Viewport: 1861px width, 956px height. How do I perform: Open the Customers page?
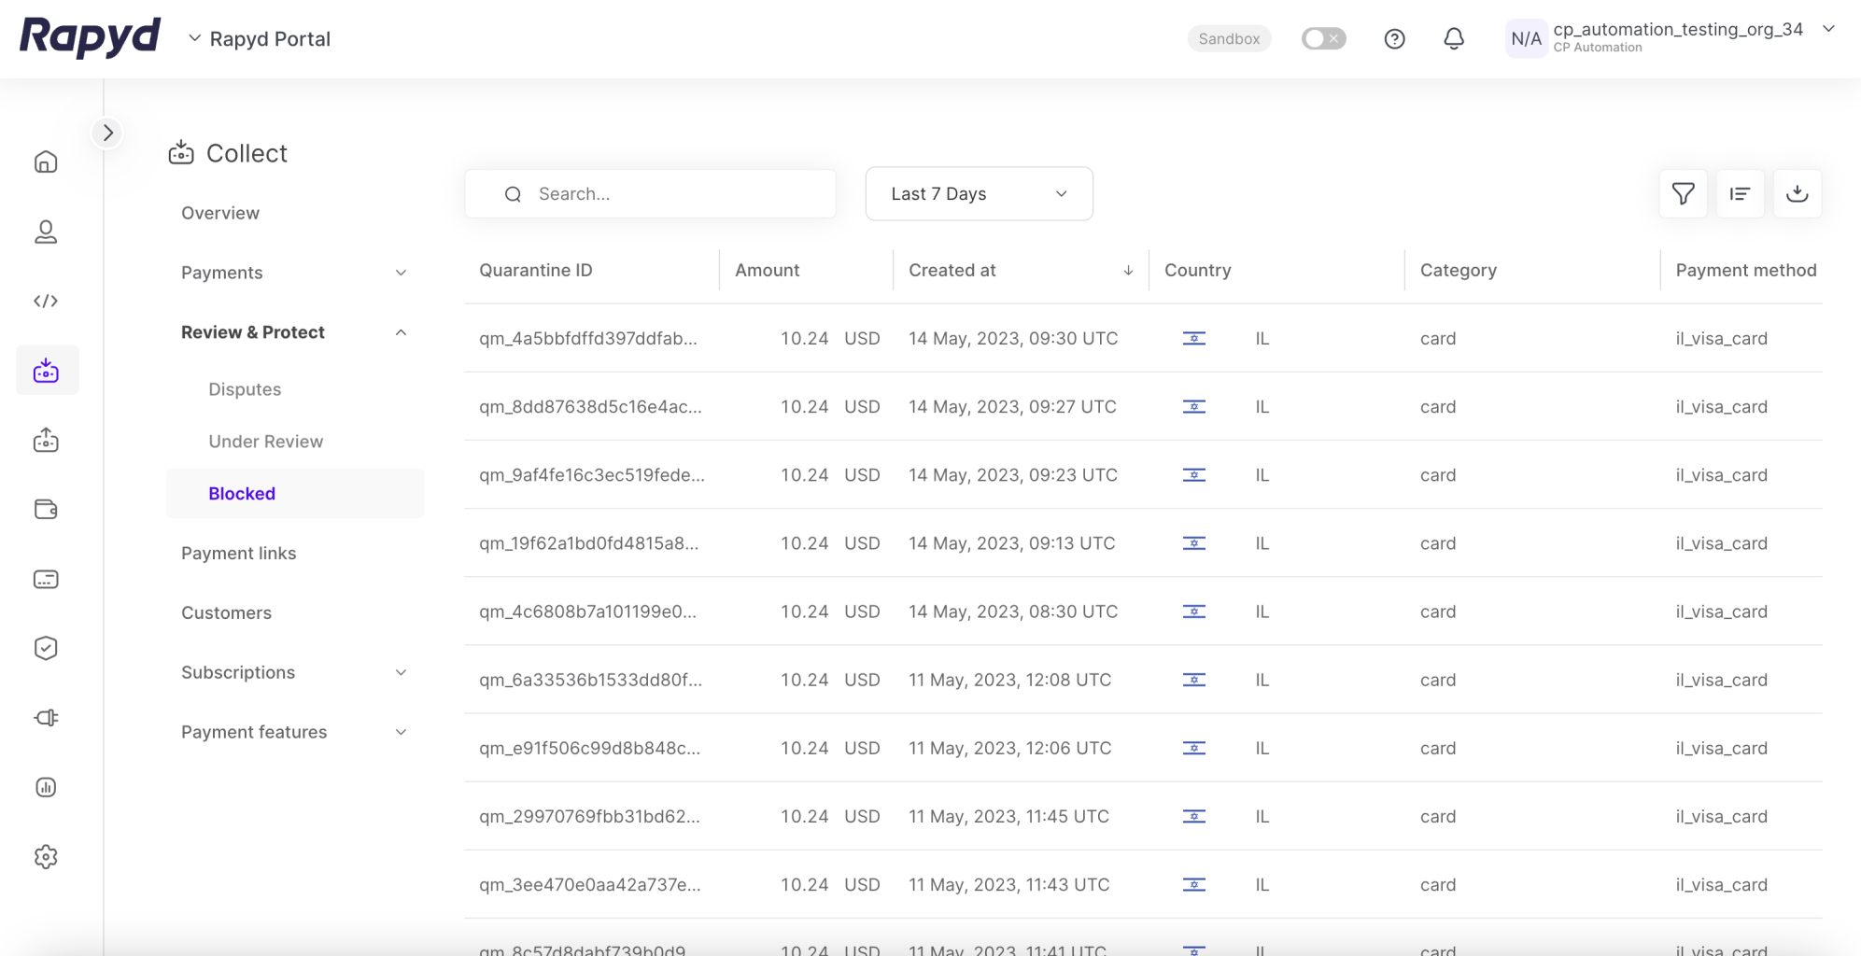click(226, 613)
